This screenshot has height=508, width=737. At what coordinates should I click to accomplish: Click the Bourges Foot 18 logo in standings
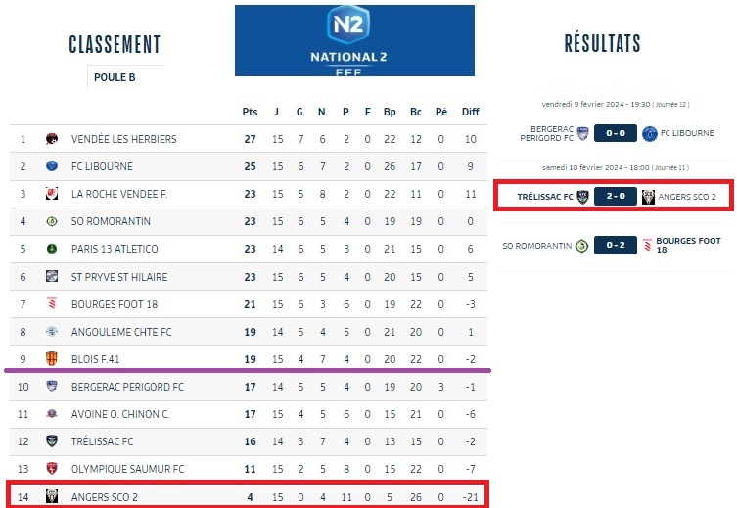coord(52,303)
